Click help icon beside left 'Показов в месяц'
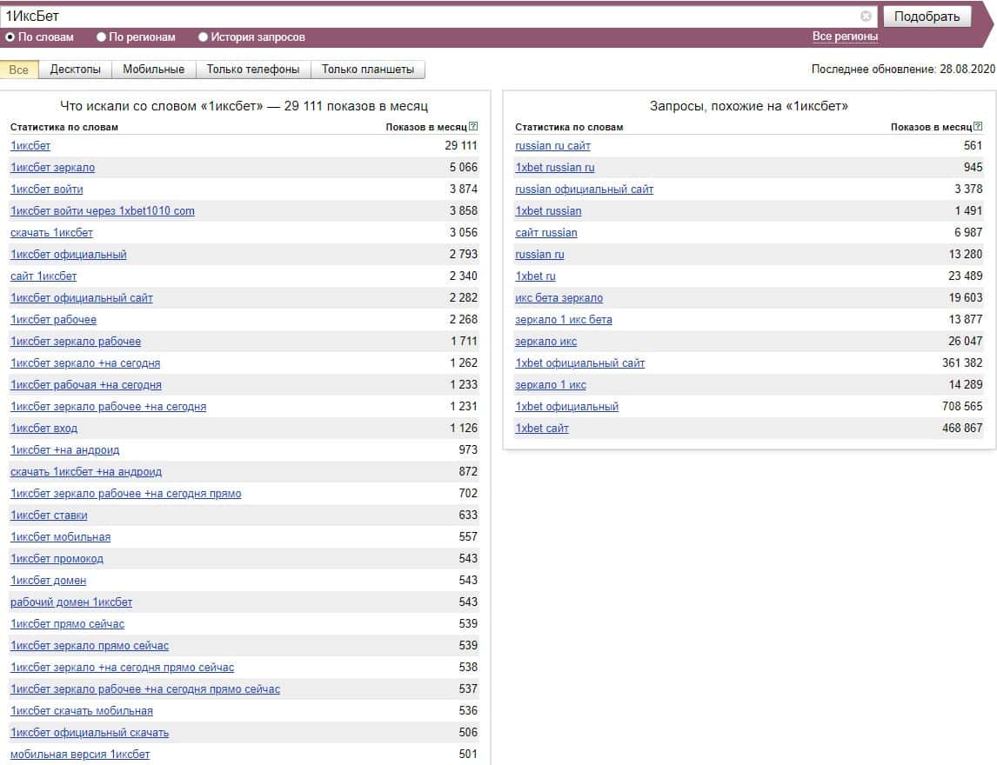997x765 pixels. coord(473,127)
